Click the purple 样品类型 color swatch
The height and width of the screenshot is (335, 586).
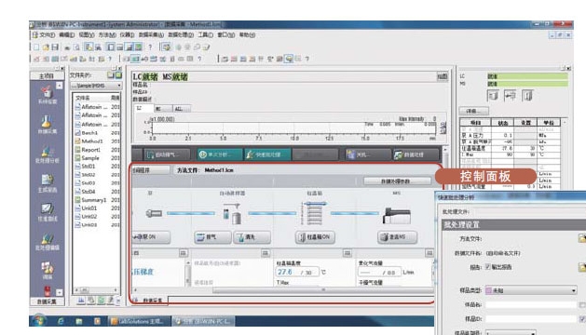pos(488,290)
